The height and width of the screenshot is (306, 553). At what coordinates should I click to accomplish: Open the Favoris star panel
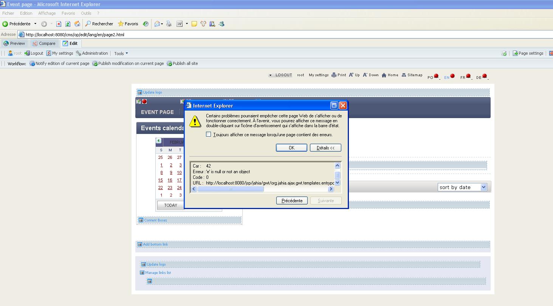[128, 24]
